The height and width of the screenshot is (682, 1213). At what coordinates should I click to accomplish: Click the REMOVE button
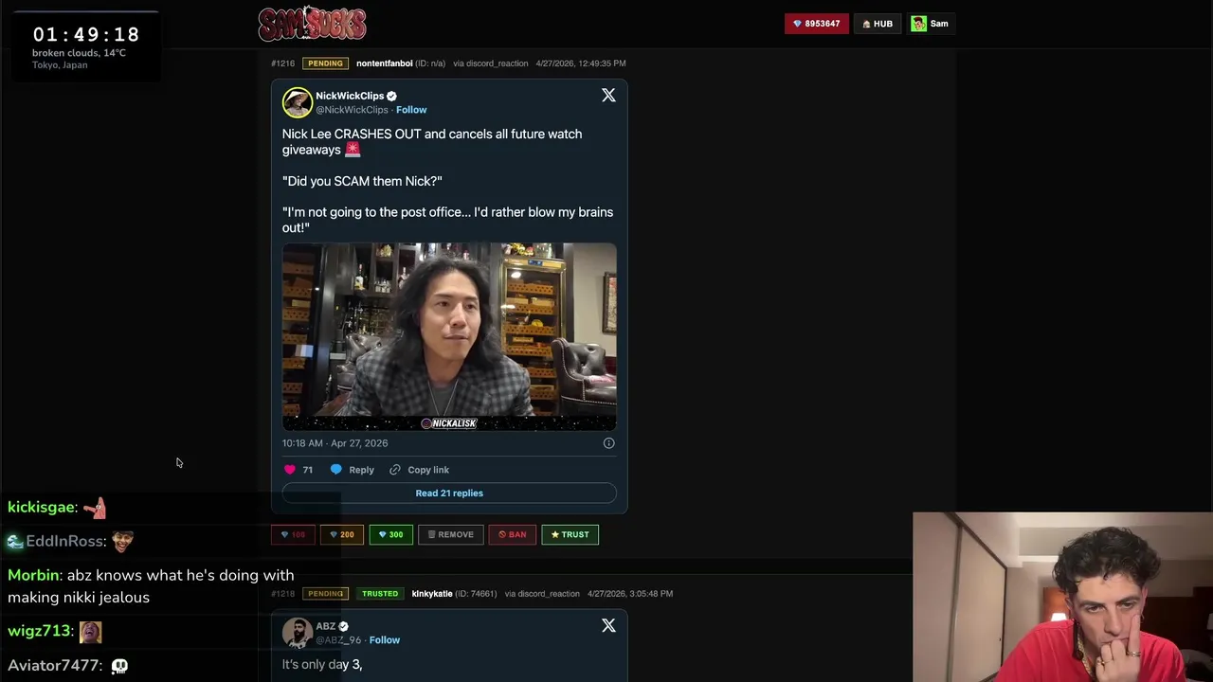(450, 535)
